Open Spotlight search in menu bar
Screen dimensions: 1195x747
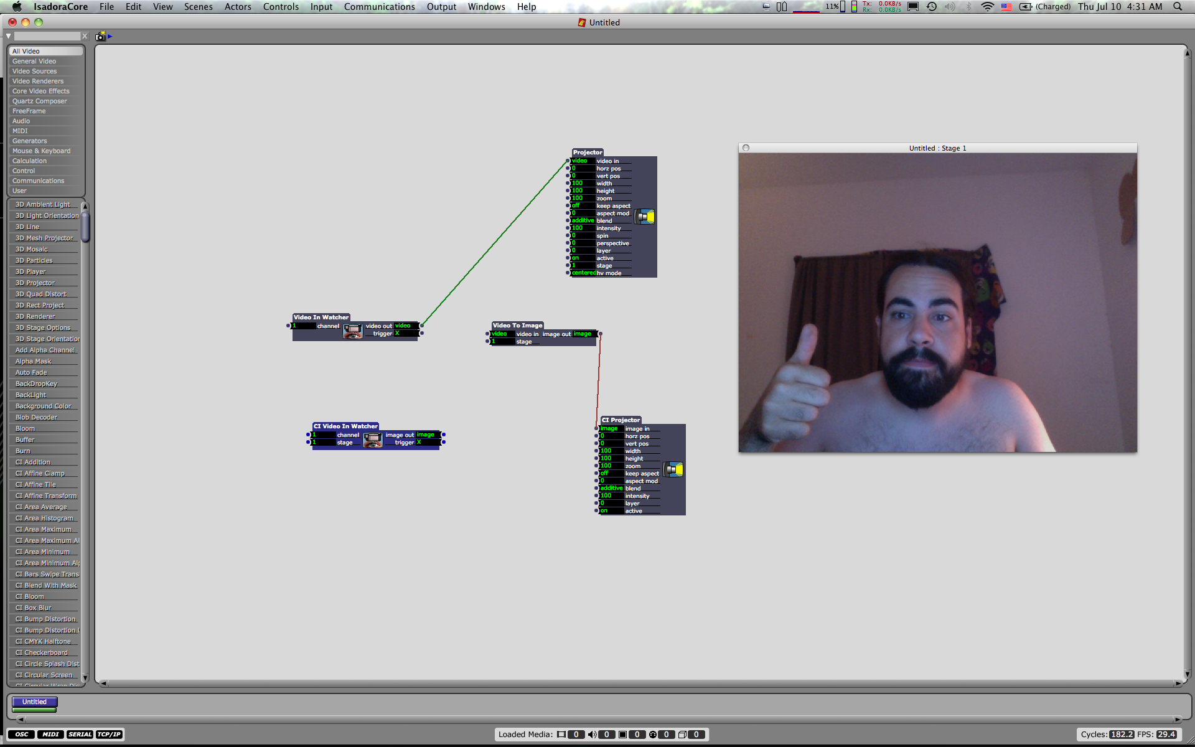click(x=1178, y=7)
